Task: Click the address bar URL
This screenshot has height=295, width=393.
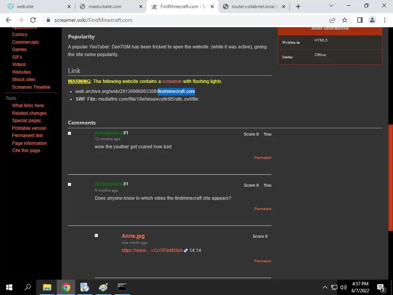Action: [93, 20]
